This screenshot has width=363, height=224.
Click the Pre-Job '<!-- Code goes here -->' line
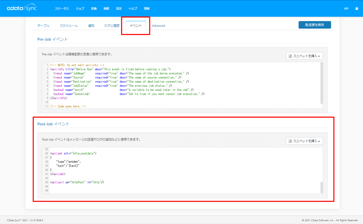pos(68,106)
